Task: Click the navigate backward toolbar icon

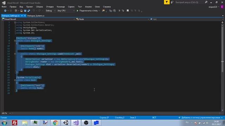Action: [5, 11]
